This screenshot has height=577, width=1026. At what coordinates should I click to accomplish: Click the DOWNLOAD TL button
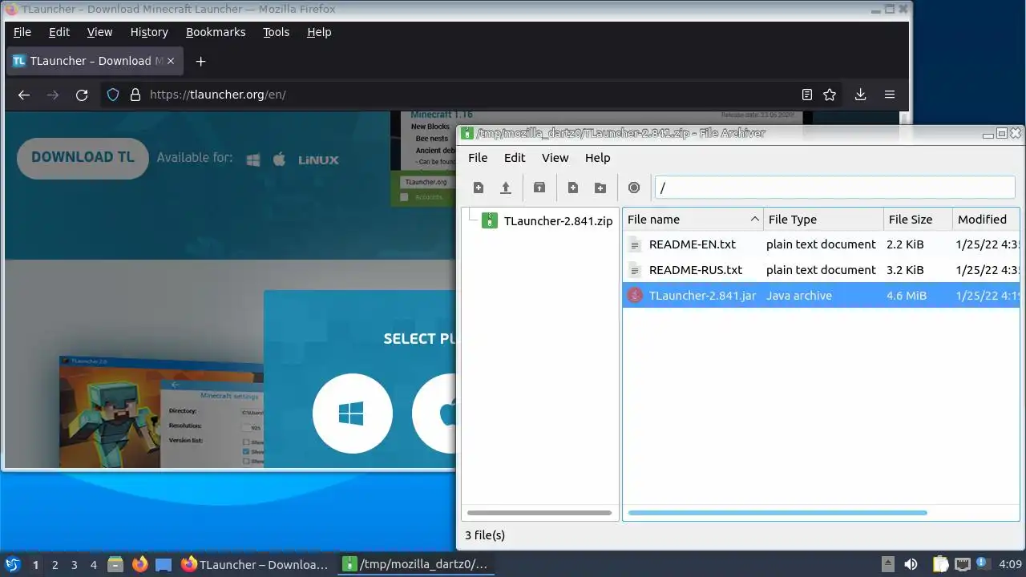coord(83,158)
